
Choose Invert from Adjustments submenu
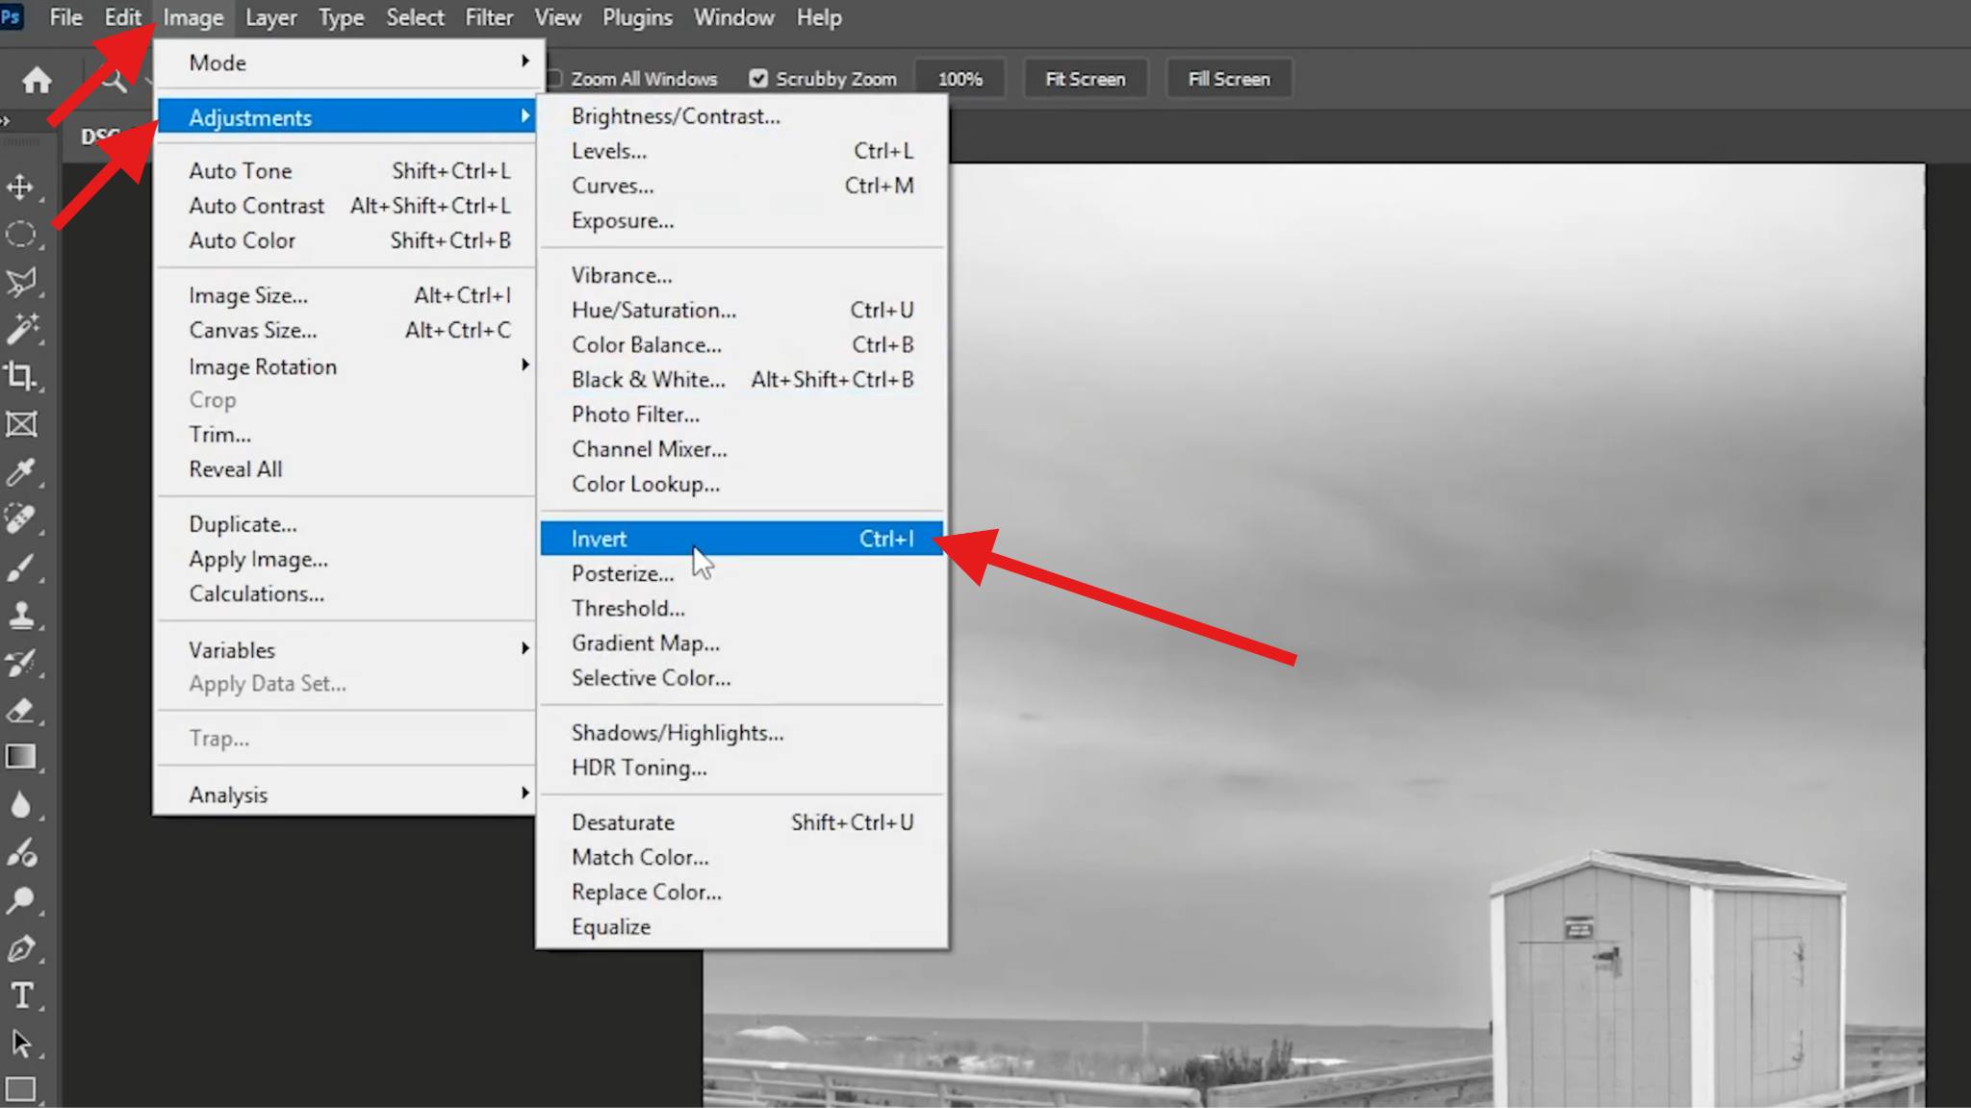[742, 539]
